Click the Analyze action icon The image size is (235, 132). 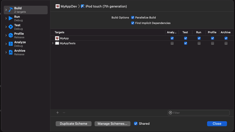tap(10, 44)
